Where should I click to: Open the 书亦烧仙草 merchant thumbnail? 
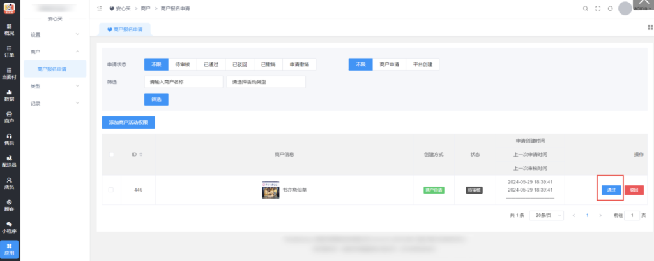[271, 190]
